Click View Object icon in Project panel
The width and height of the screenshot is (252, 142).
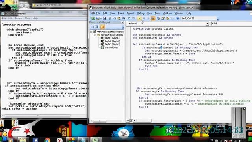pos(96,27)
